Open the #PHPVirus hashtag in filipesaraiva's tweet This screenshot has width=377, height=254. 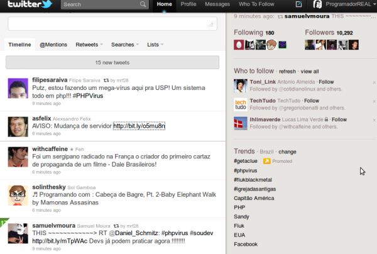[x=88, y=96]
